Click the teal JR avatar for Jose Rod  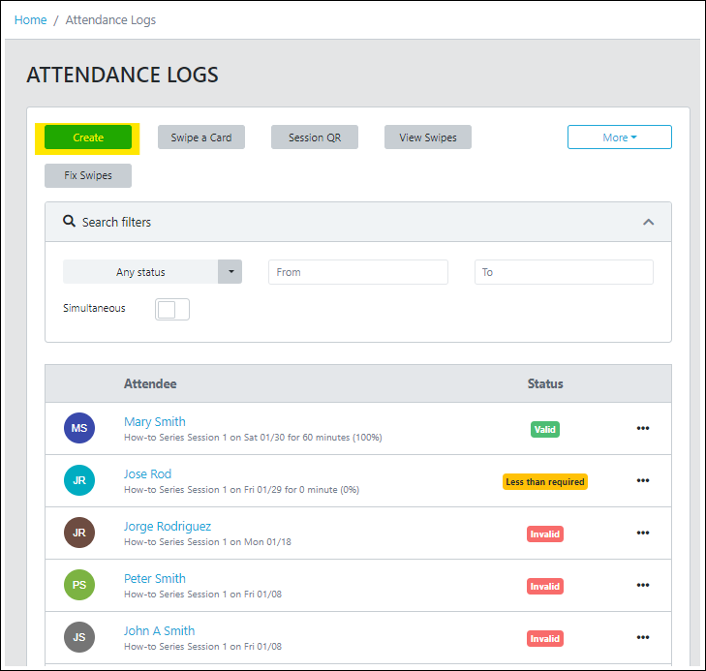79,480
